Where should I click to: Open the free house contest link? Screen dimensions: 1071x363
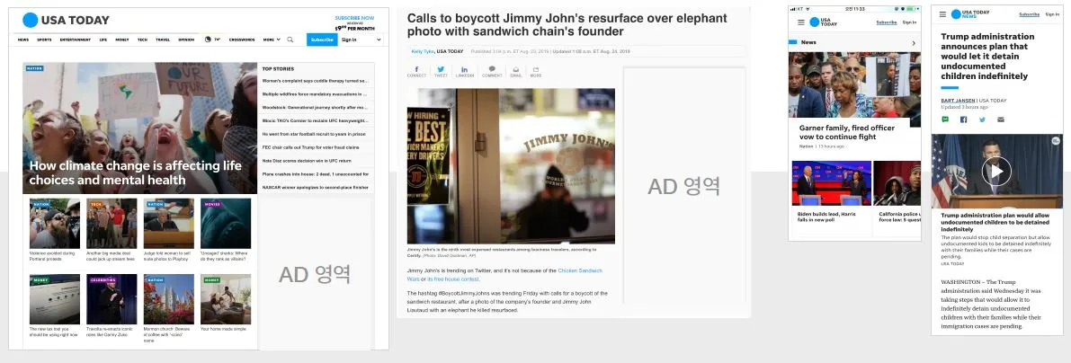(x=453, y=279)
